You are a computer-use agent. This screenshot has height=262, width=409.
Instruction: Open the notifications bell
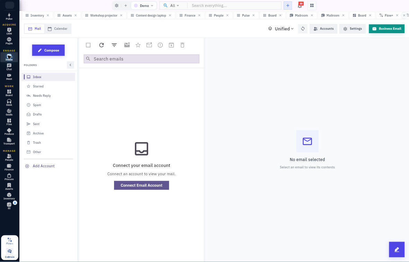300,6
